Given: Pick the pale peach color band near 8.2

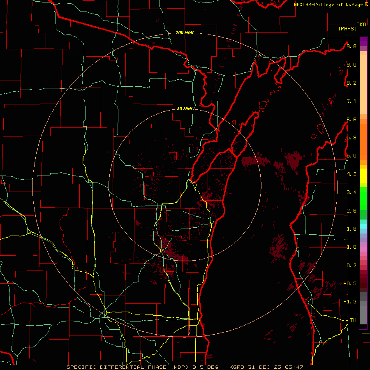Looking at the screenshot, I should (363, 84).
